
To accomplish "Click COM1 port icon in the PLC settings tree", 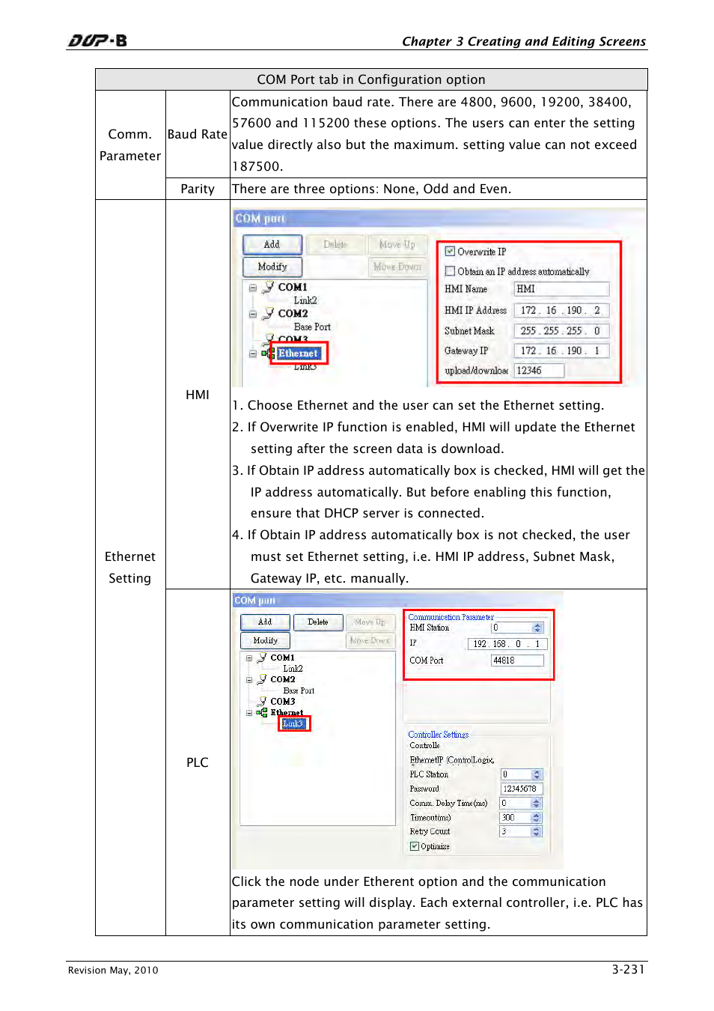I will tap(262, 658).
